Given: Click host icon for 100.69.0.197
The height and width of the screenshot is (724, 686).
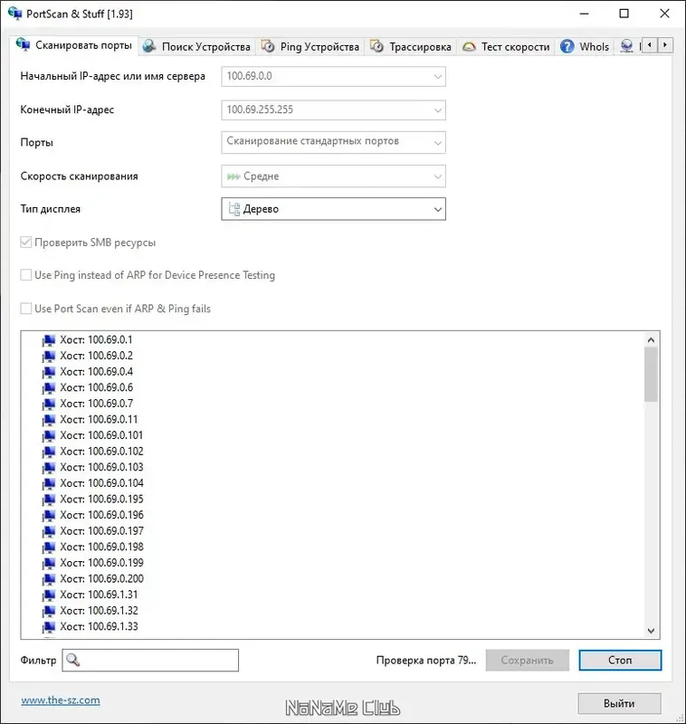Looking at the screenshot, I should [x=49, y=531].
